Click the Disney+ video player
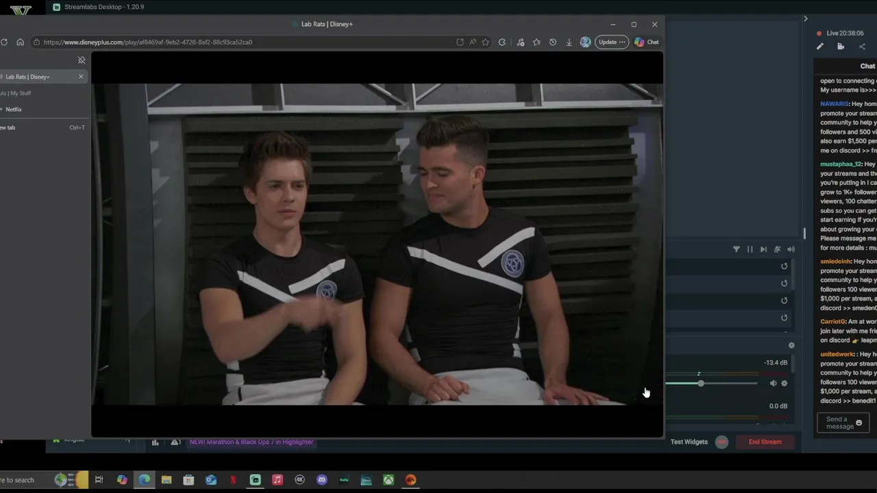The width and height of the screenshot is (877, 493). (377, 244)
